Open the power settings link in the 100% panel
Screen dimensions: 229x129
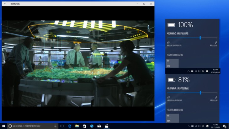pos(175,55)
